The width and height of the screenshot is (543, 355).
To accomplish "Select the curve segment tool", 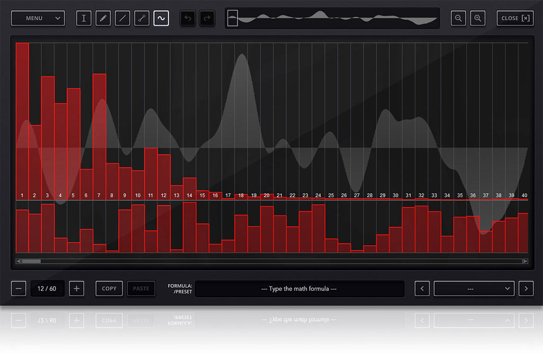I will 142,18.
